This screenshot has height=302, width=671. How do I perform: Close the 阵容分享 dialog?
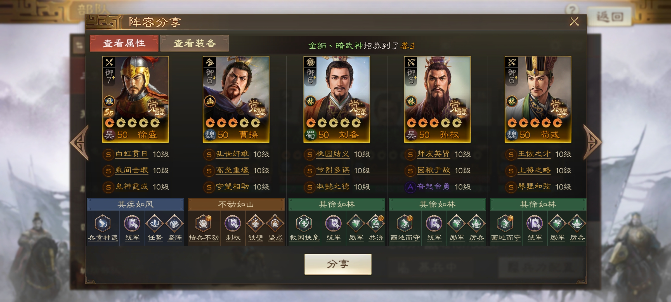pos(574,22)
